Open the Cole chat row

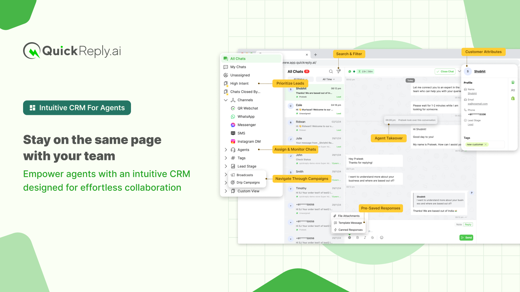(x=314, y=109)
